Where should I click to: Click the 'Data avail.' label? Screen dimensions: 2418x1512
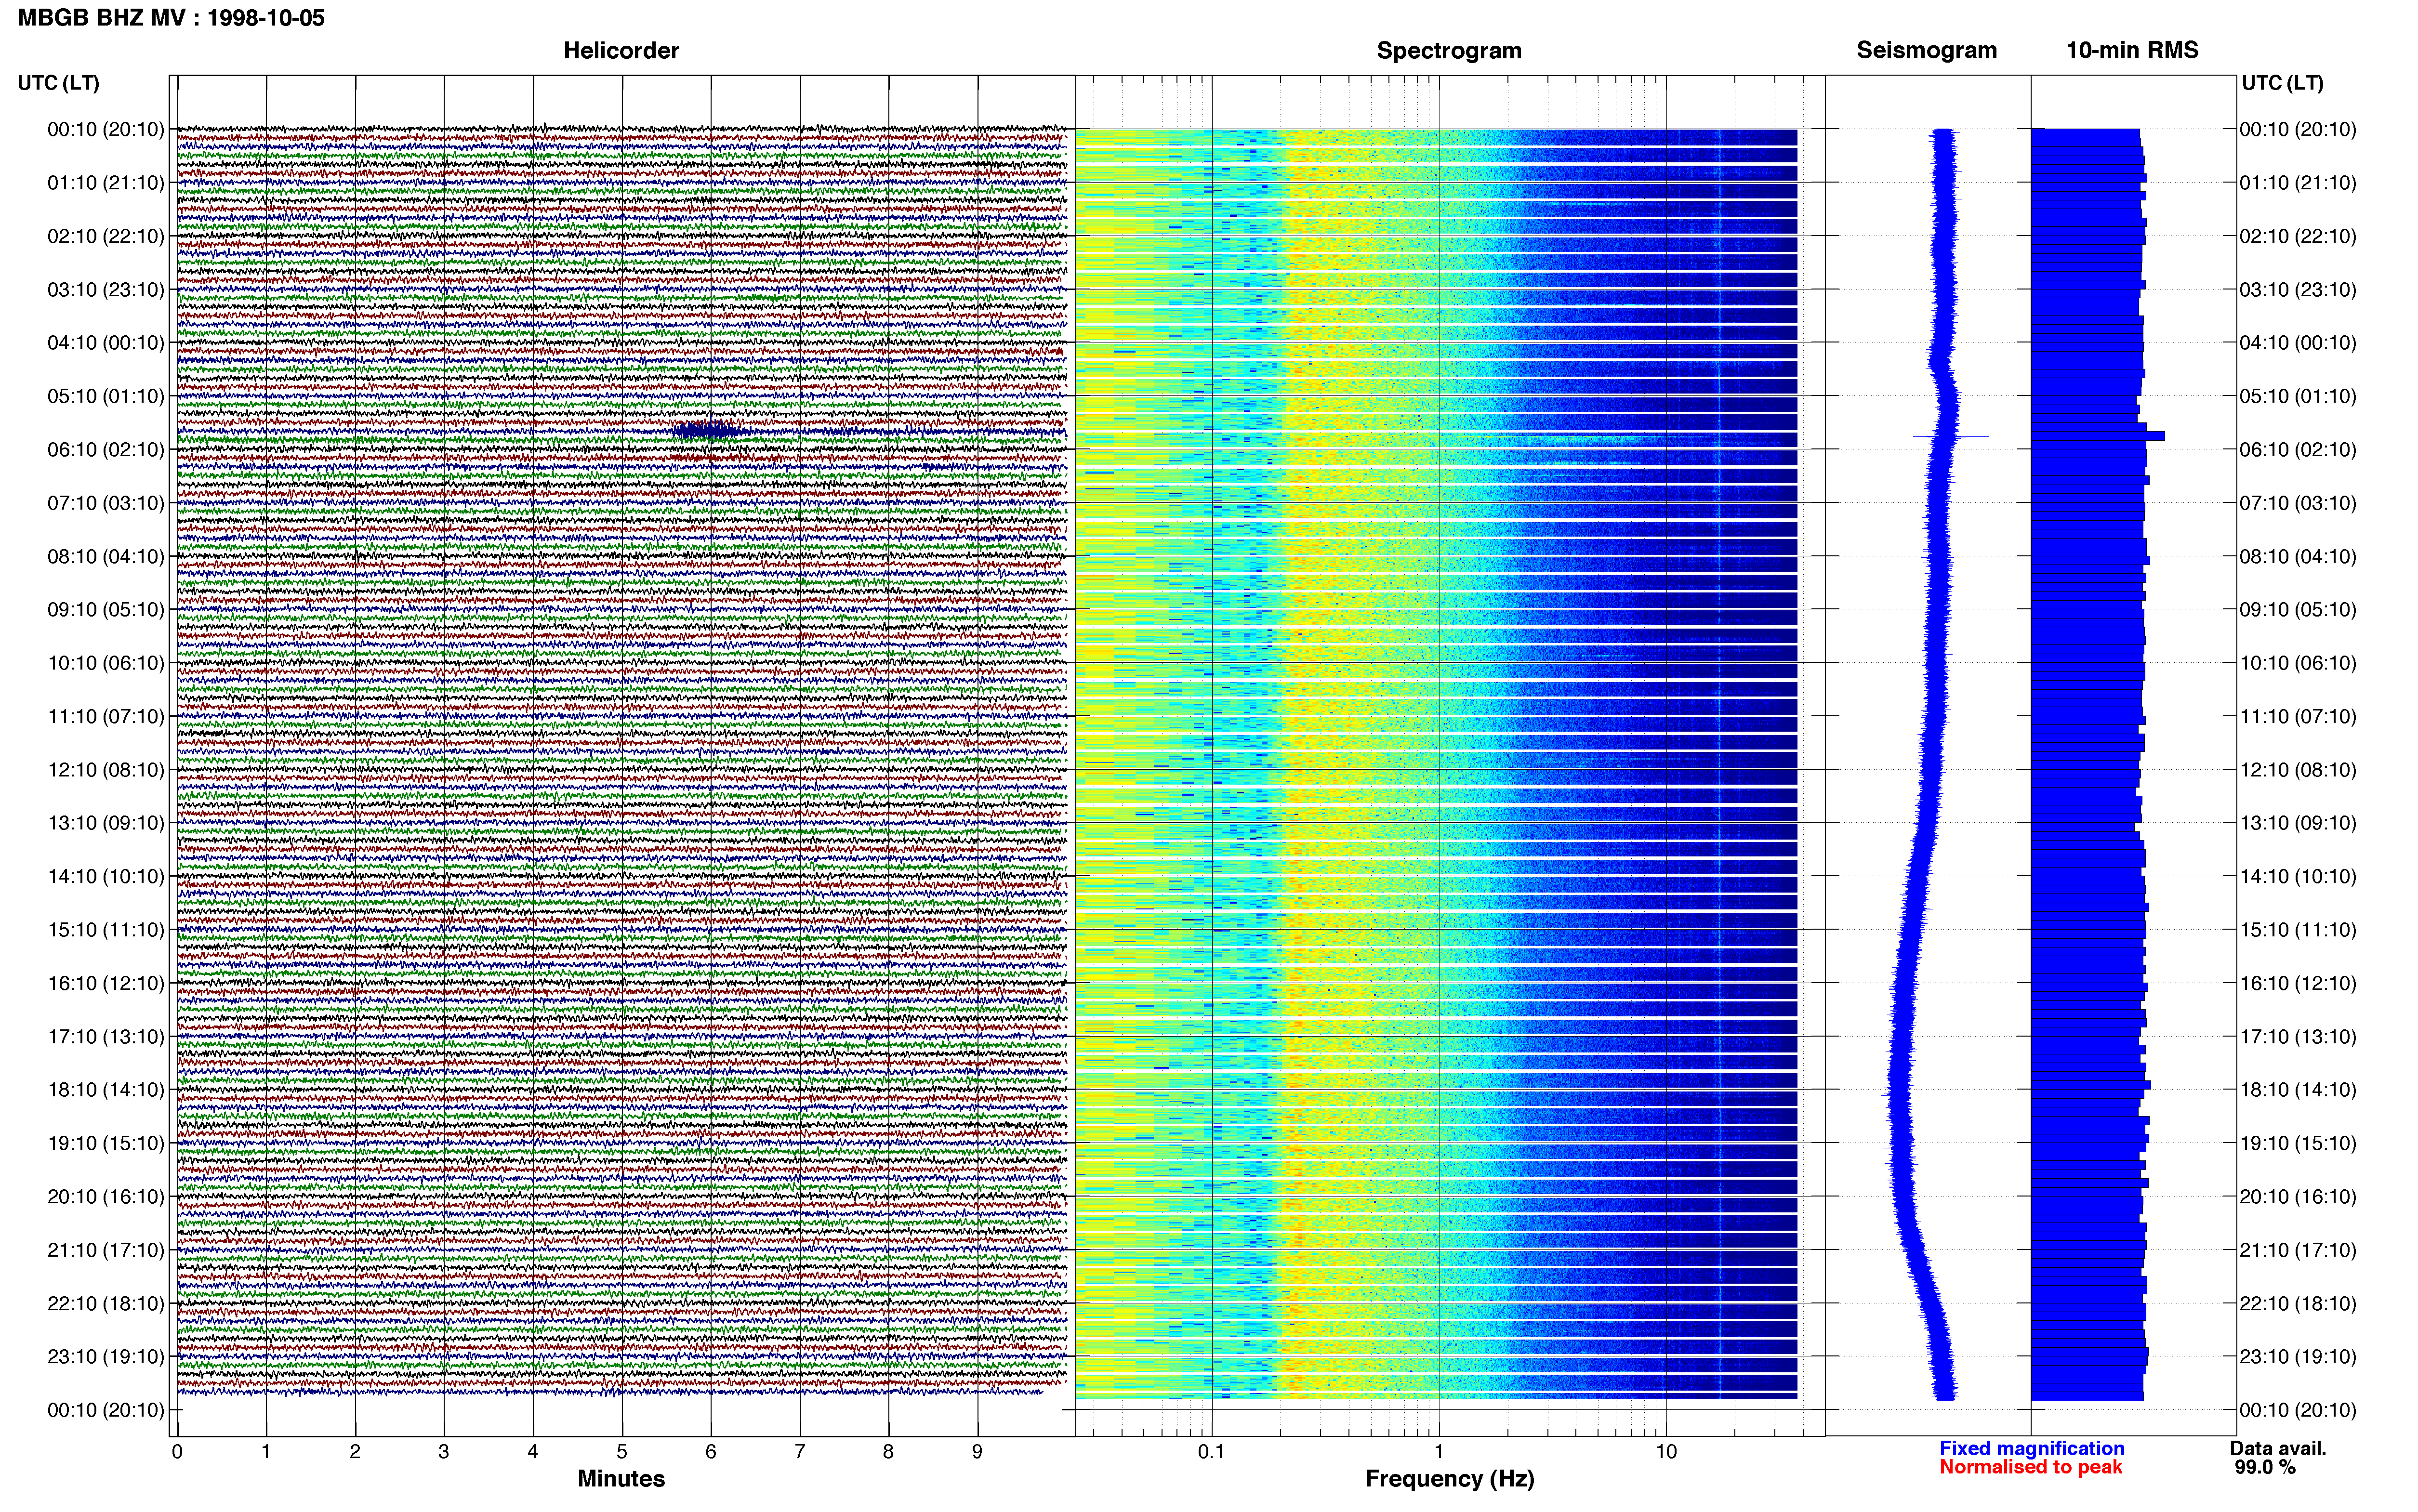pos(2278,1449)
